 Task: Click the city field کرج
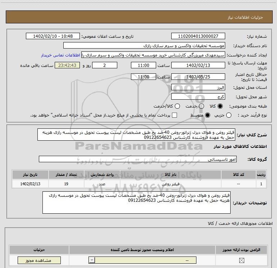(198, 96)
